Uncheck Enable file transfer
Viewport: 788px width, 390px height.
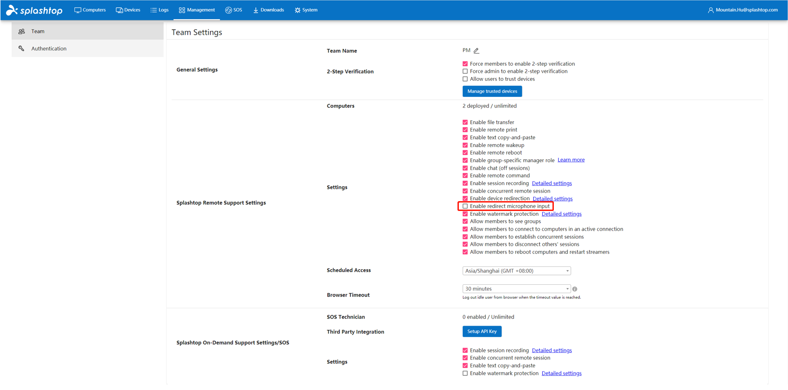pyautogui.click(x=465, y=122)
